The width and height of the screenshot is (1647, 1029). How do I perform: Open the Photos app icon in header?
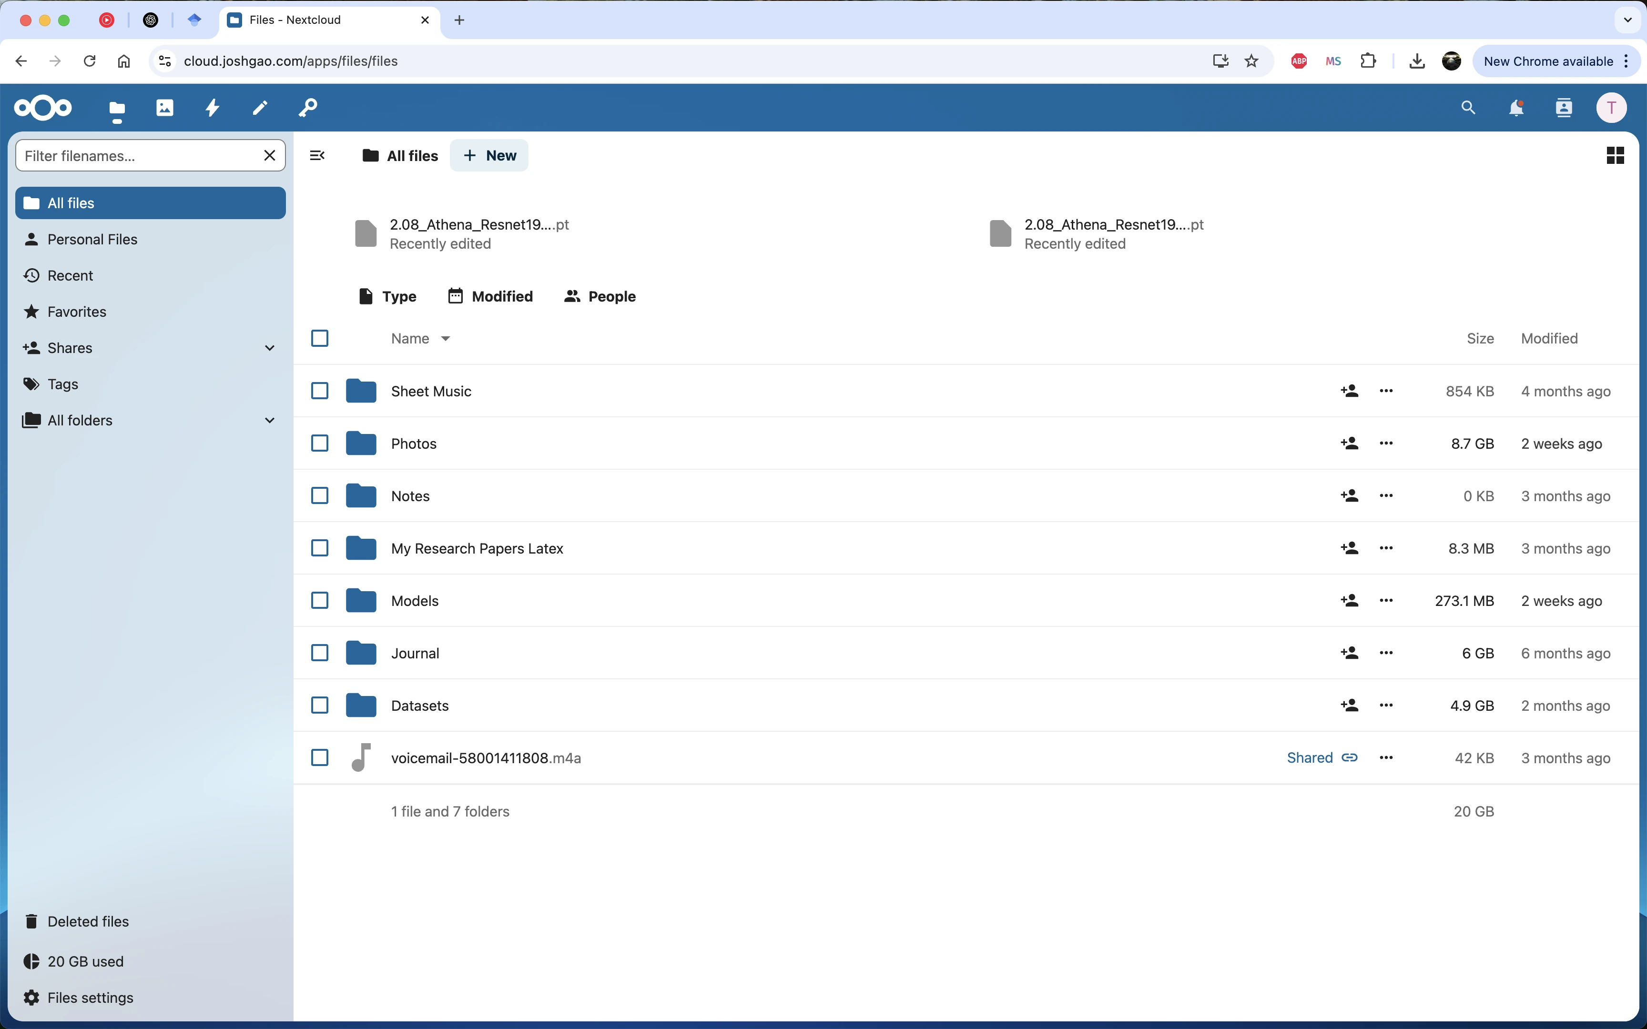point(165,108)
